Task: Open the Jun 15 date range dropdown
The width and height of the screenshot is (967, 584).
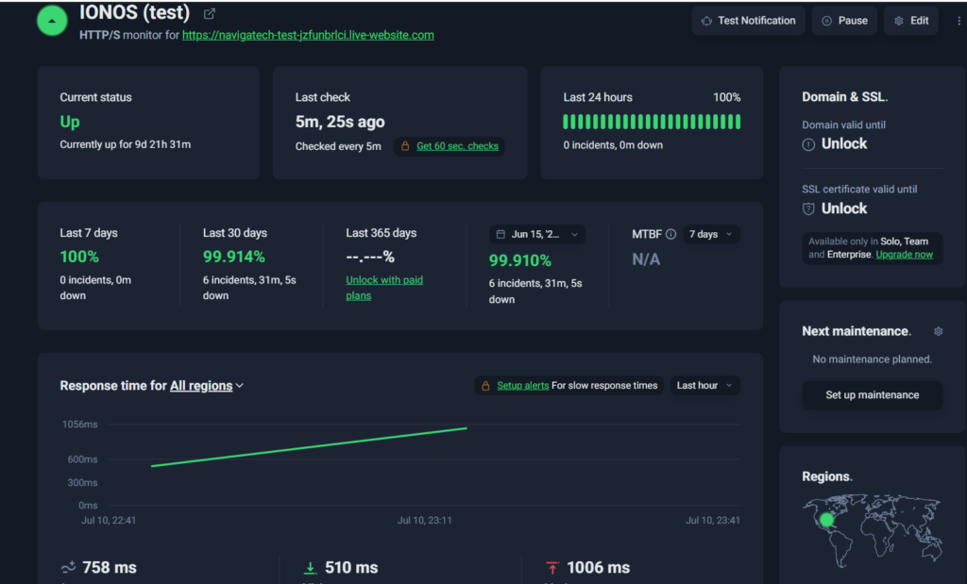Action: [x=537, y=234]
